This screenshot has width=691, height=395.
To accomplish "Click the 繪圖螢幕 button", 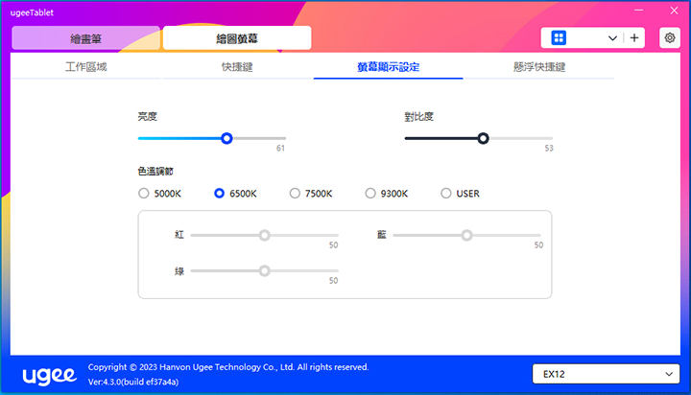I will click(237, 38).
